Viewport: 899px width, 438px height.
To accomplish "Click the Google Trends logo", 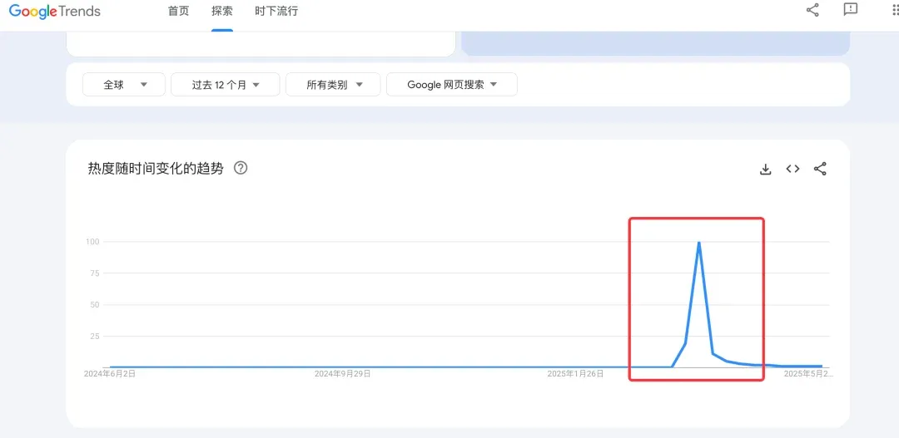I will pos(55,12).
